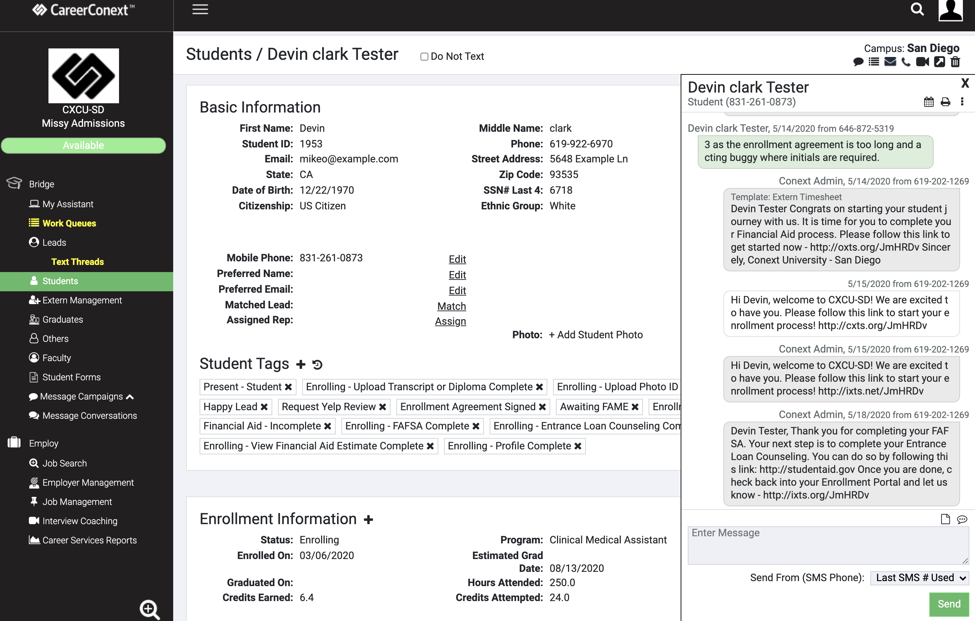This screenshot has height=621, width=975.
Task: Click the printer icon in chat panel
Action: (x=945, y=102)
